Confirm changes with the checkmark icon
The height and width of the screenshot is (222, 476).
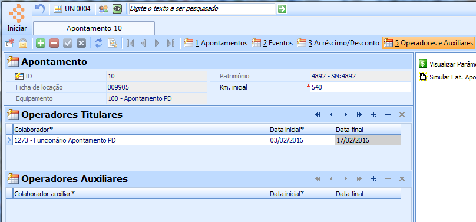tap(67, 43)
